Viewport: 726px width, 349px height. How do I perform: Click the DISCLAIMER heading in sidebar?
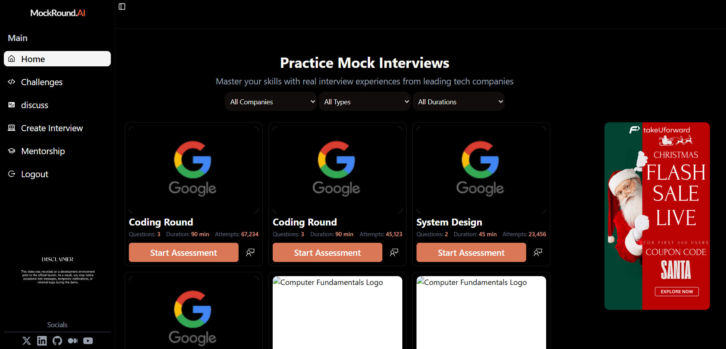pos(58,259)
